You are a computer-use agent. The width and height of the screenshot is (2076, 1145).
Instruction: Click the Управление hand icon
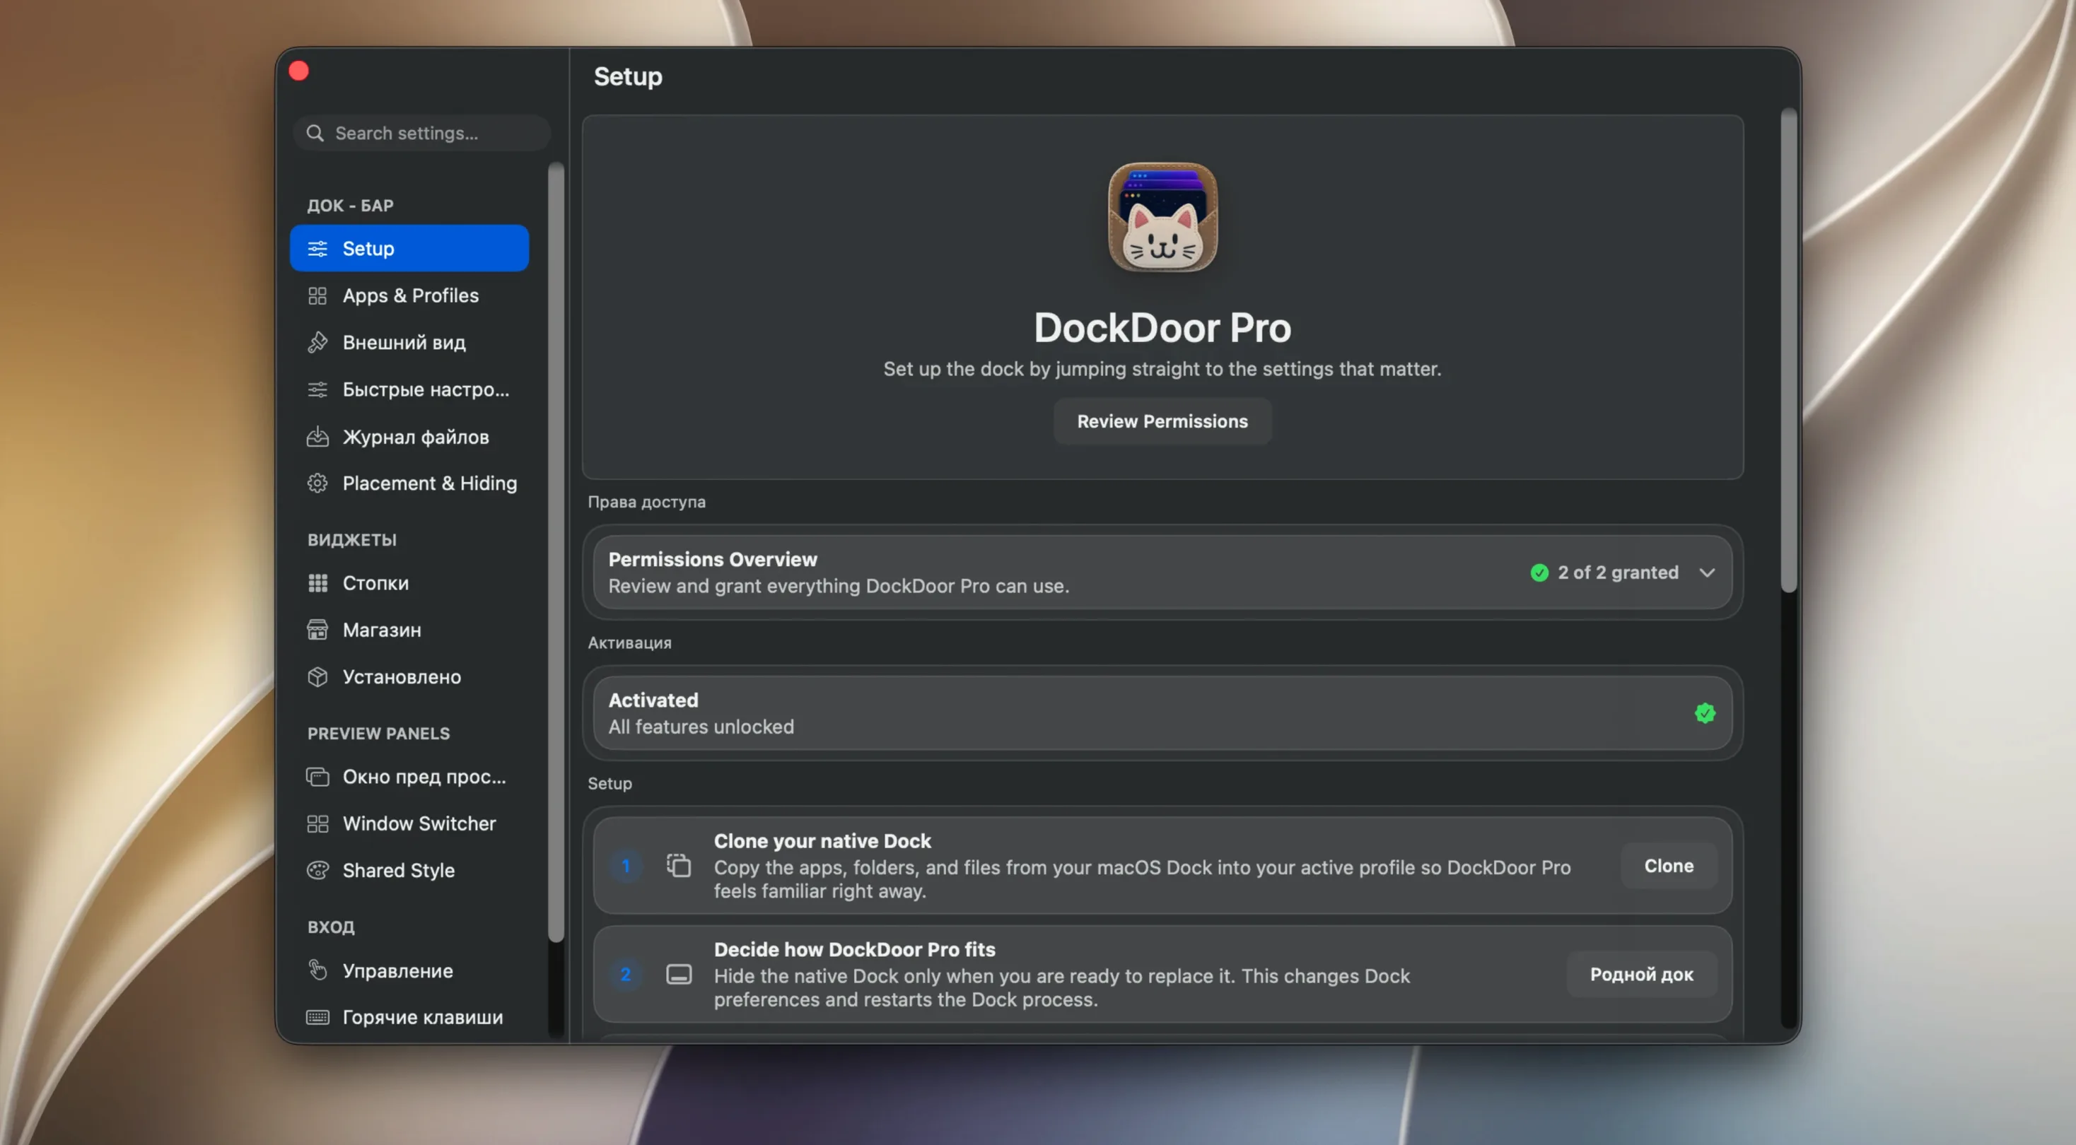[317, 970]
